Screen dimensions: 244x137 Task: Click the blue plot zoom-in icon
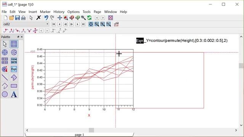103,24
